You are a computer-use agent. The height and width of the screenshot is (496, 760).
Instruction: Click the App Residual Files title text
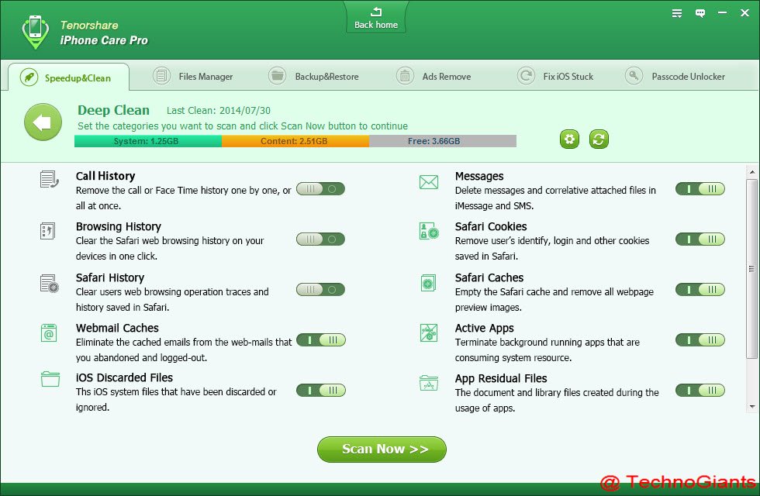click(501, 379)
